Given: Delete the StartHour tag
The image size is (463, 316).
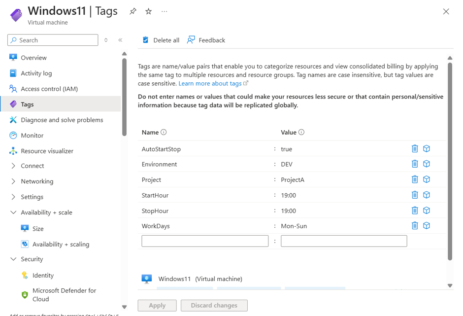Looking at the screenshot, I should tap(415, 195).
